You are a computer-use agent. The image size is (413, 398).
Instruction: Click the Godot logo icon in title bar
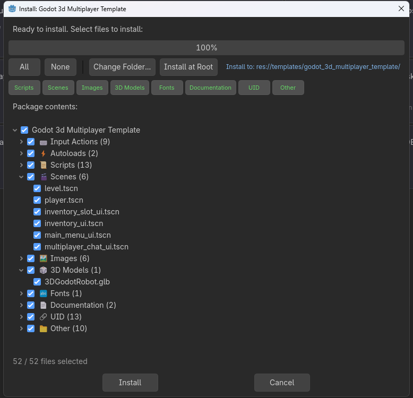[12, 8]
